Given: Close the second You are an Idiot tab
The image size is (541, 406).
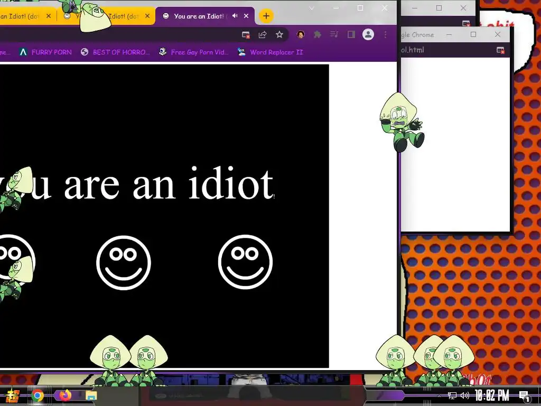Looking at the screenshot, I should pos(147,16).
